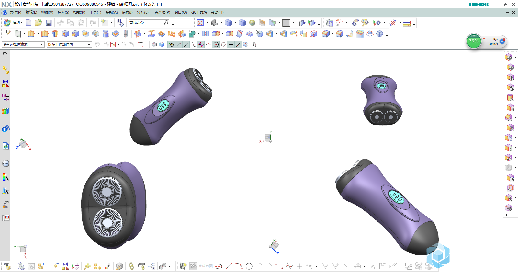Click the green 75% memory indicator
This screenshot has height=273, width=518.
coord(474,41)
